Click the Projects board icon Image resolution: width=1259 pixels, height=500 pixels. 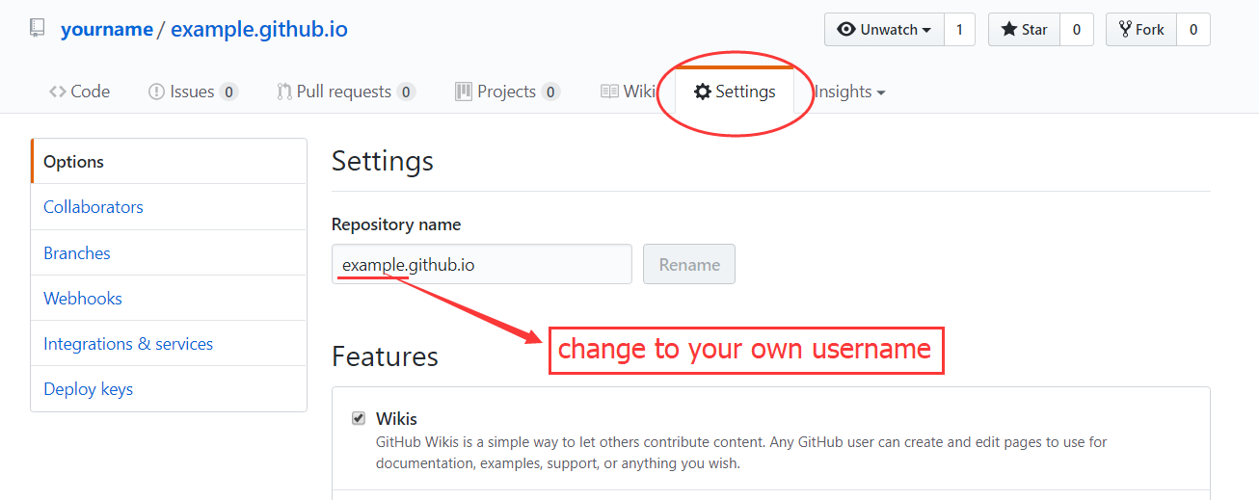464,92
